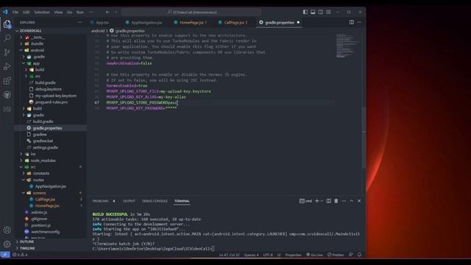The height and width of the screenshot is (265, 471).
Task: Switch to the PROBLEMS panel tab
Action: coord(101,201)
